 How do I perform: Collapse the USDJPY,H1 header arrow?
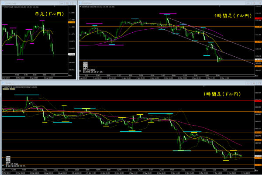pos(3,87)
